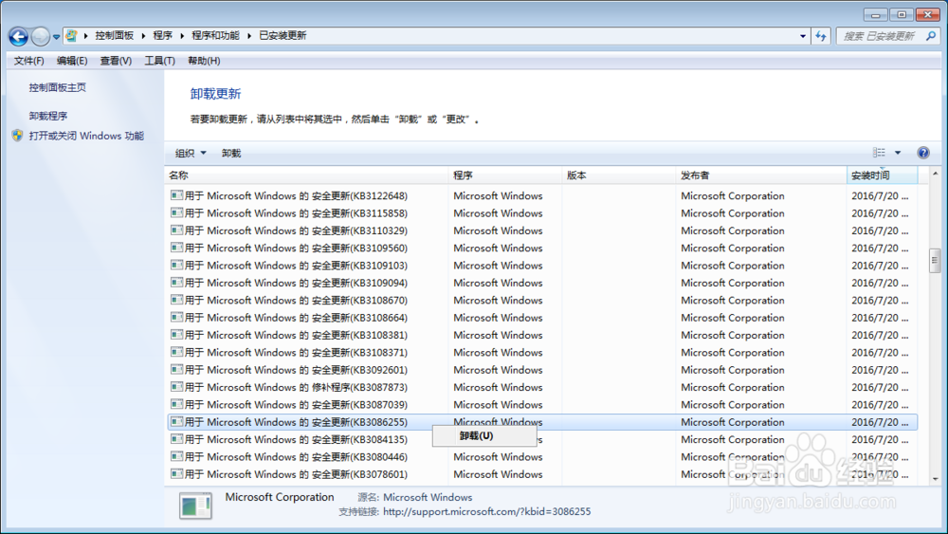Click the large details pane update icon
This screenshot has height=534, width=948.
pyautogui.click(x=195, y=506)
